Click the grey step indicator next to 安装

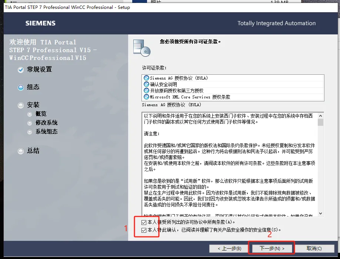click(21, 105)
